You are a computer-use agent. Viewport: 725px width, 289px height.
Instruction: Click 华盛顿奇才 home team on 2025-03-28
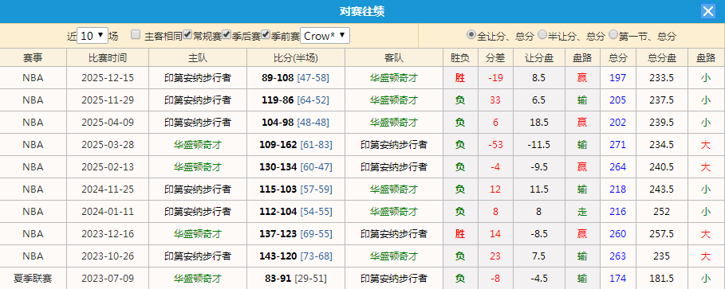(198, 145)
